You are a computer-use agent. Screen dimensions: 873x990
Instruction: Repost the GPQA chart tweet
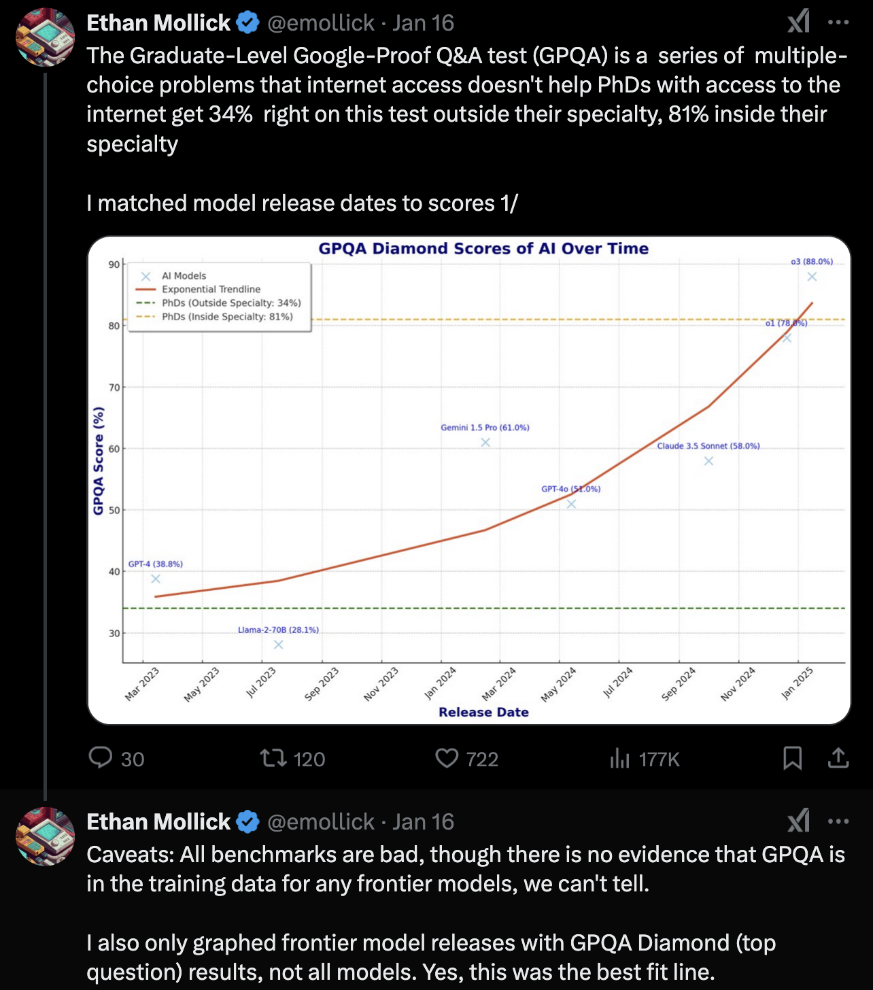tap(274, 757)
